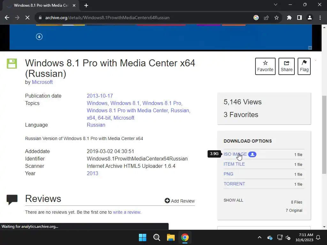Open the notifications bell
This screenshot has width=327, height=245.
pos(318,237)
